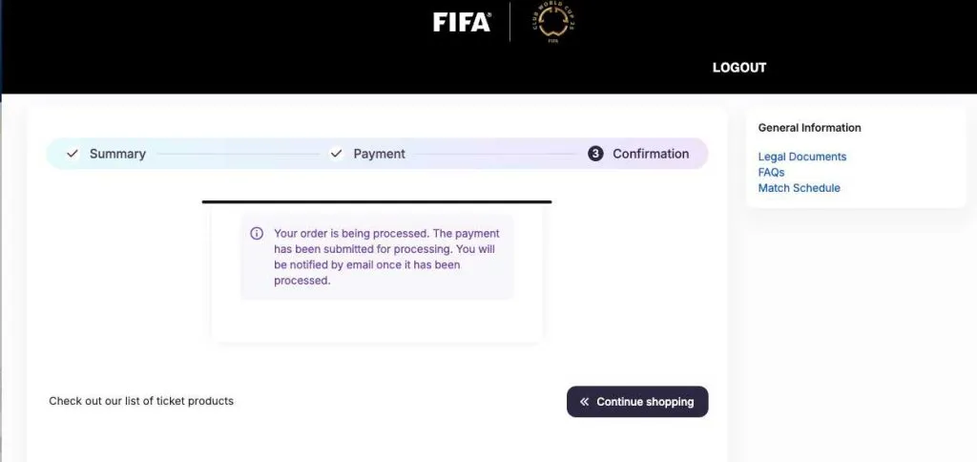Screen dimensions: 977x462
Task: Log out using the LOGOUT link
Action: (739, 68)
